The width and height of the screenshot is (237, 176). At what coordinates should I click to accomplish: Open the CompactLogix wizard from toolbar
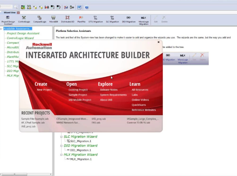click(40, 19)
